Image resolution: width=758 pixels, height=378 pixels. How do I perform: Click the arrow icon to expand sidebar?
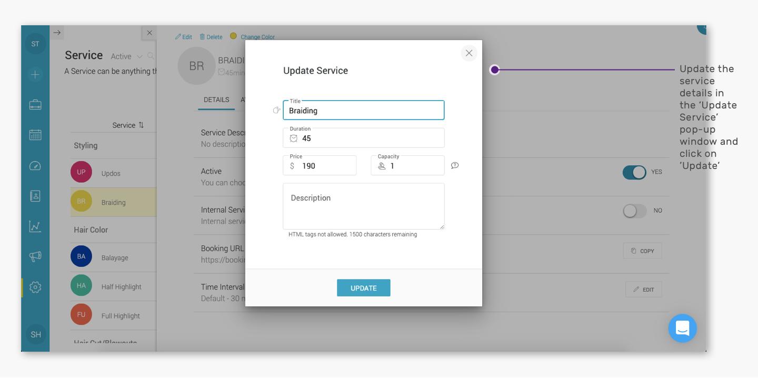pos(57,33)
